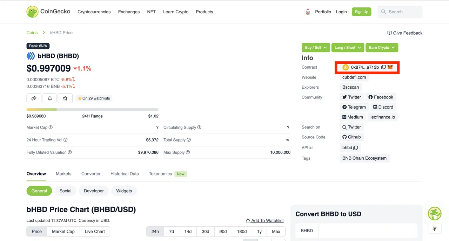
Task: Set chart range to 30d
Action: coord(206,232)
